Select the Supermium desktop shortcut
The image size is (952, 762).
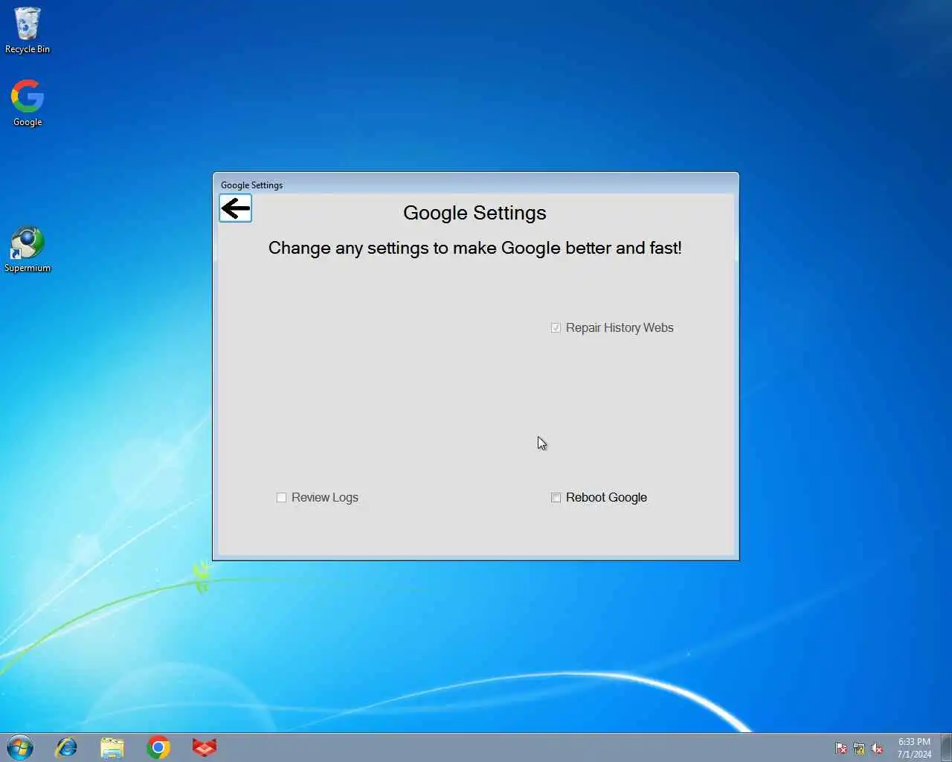coord(28,249)
